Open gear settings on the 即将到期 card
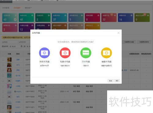The width and height of the screenshot is (153, 113). [98, 15]
